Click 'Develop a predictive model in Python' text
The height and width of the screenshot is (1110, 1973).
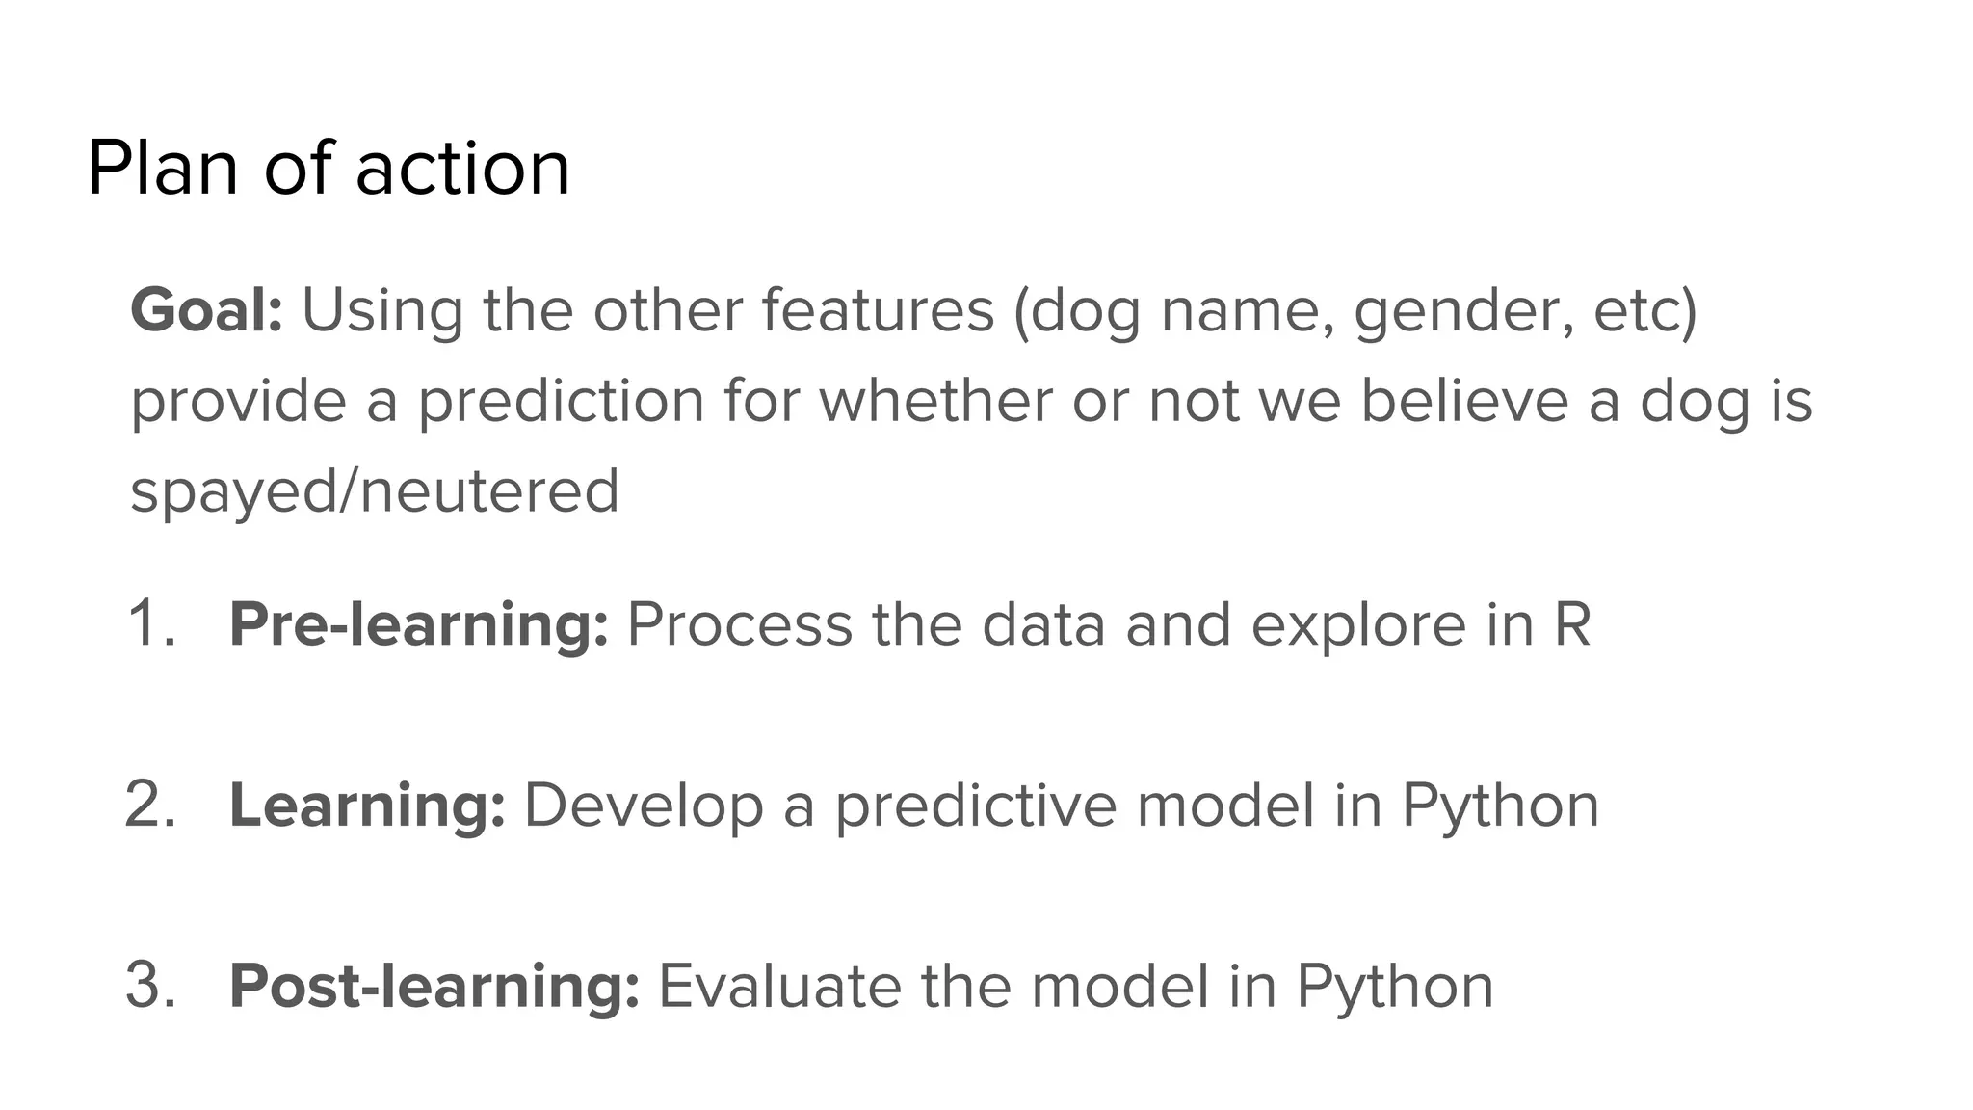1062,806
